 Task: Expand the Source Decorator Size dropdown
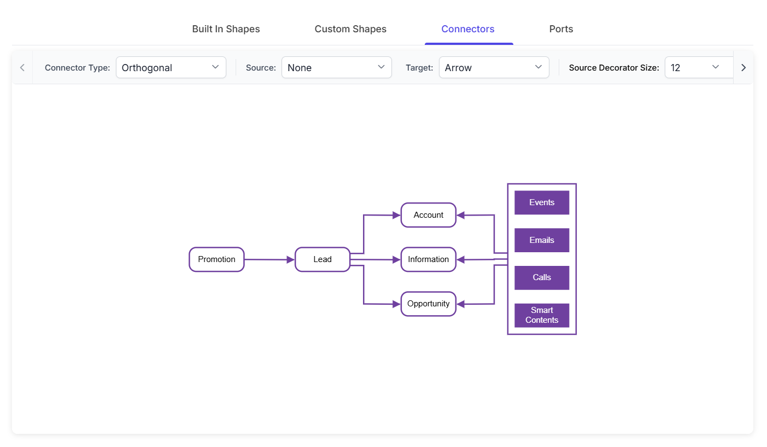[x=699, y=67]
